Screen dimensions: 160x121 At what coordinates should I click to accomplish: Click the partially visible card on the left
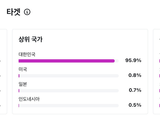(x=3, y=72)
